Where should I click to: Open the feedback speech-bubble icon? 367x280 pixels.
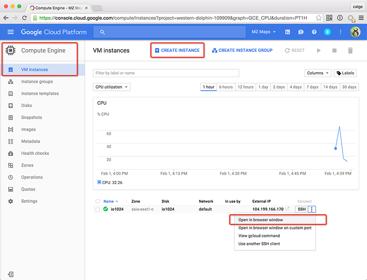click(x=301, y=32)
